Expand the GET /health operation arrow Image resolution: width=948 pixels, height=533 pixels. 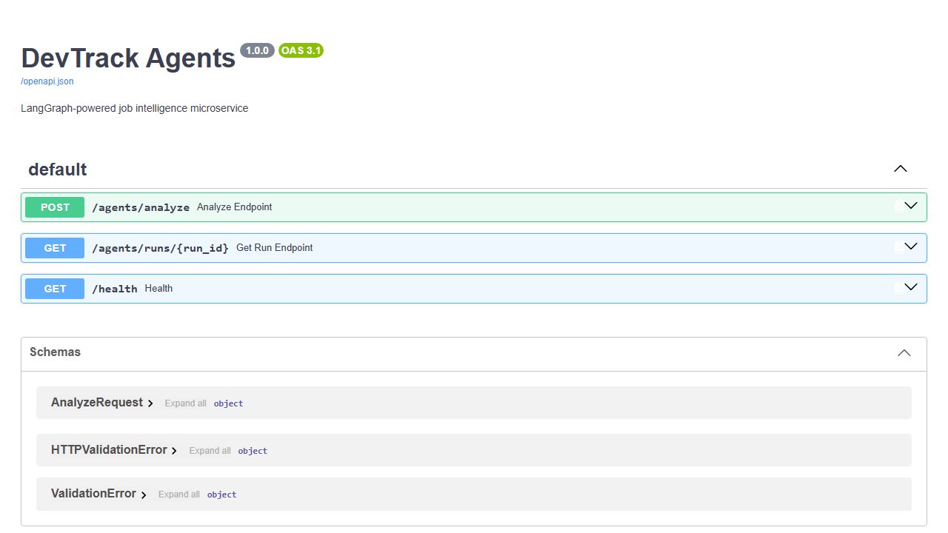pos(911,287)
